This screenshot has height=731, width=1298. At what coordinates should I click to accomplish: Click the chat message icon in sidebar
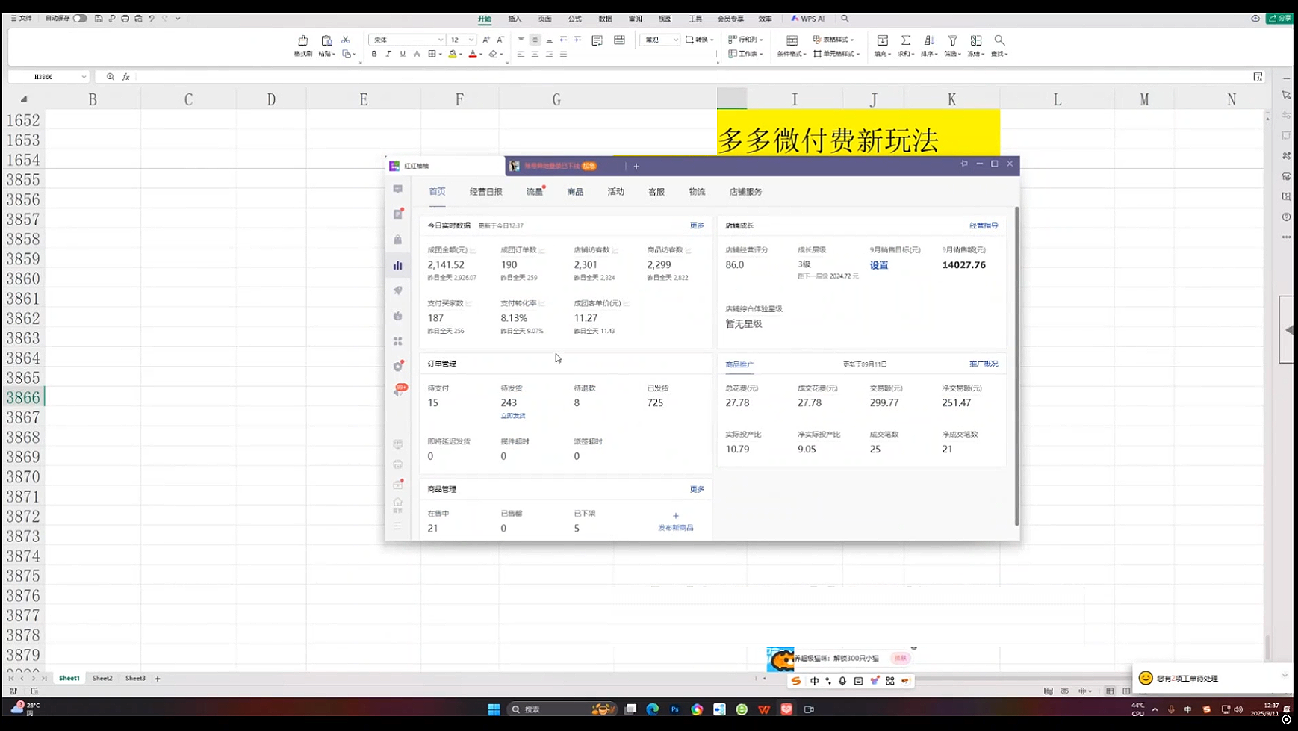[x=397, y=190]
